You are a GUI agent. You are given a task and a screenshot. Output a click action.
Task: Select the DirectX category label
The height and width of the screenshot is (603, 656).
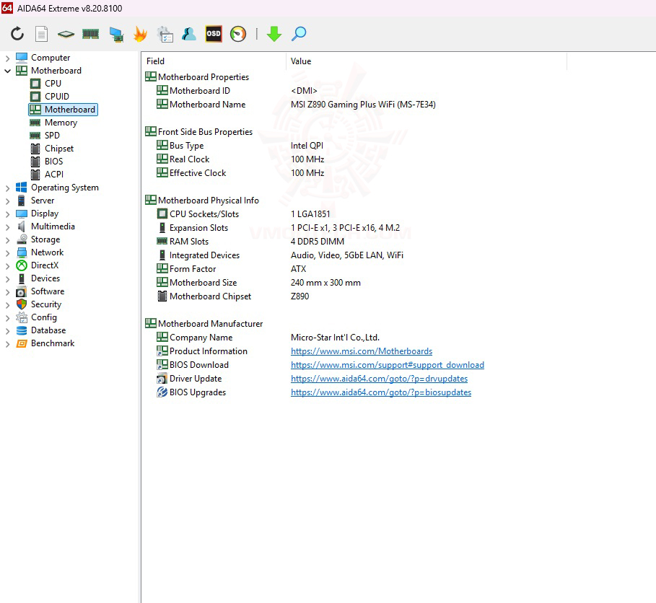coord(44,265)
